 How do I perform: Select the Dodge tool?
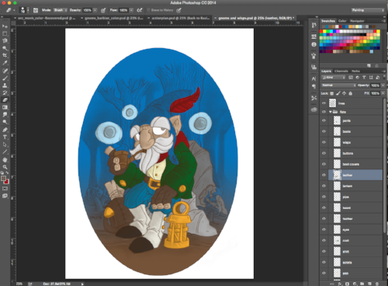pos(5,122)
